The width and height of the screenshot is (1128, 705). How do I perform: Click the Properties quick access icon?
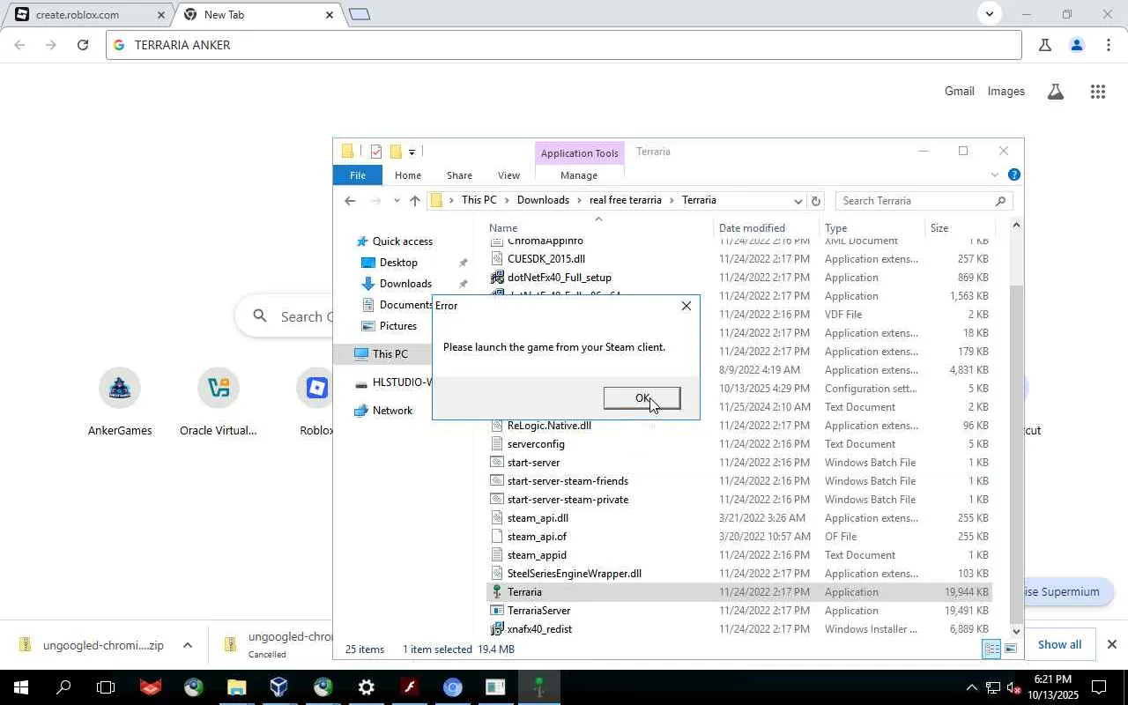pos(376,152)
